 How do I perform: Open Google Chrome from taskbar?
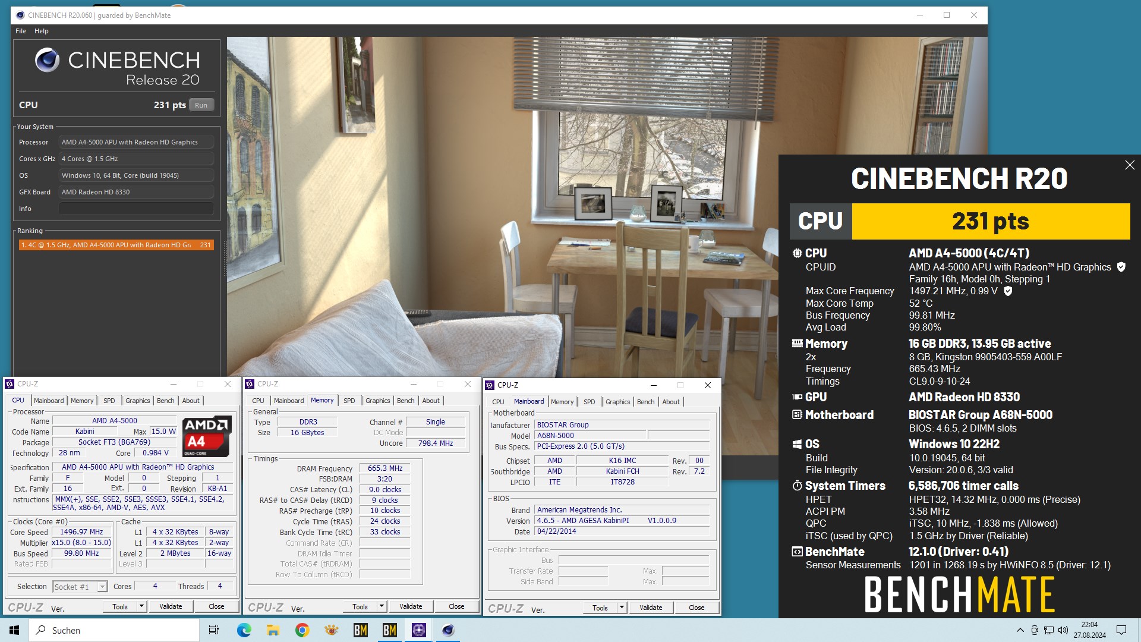[x=302, y=630]
